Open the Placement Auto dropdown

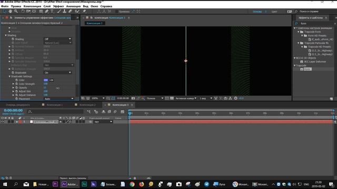(x=59, y=99)
